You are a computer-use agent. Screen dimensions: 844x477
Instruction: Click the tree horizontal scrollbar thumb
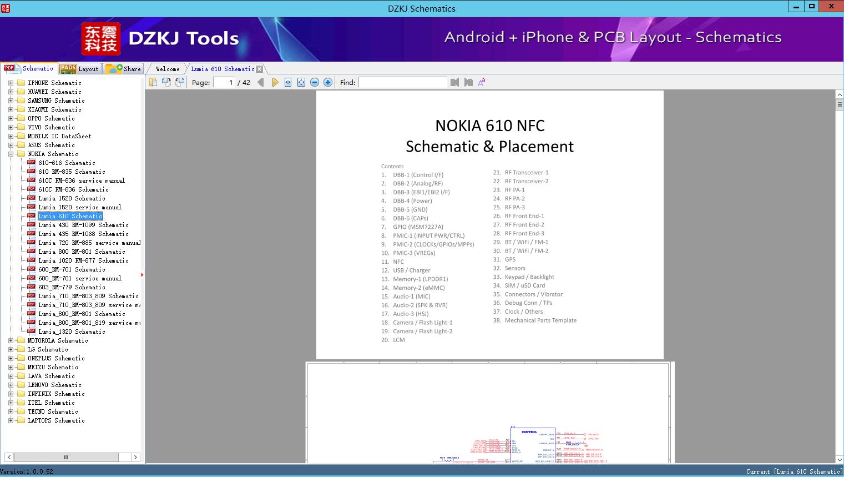point(66,457)
